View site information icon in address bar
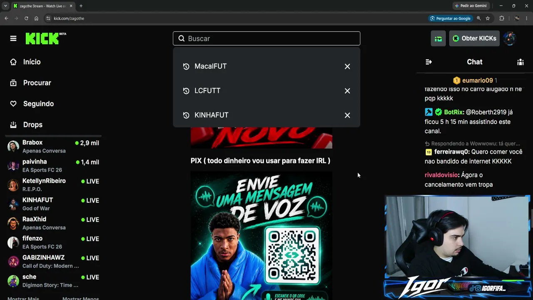The height and width of the screenshot is (300, 533). click(x=48, y=18)
